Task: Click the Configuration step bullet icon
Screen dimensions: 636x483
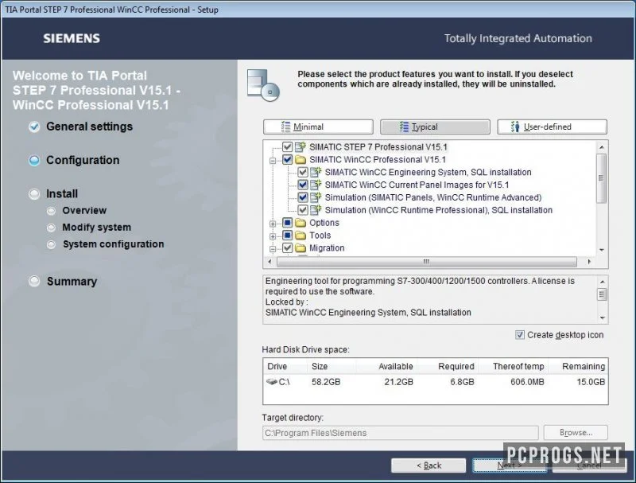Action: click(x=34, y=160)
